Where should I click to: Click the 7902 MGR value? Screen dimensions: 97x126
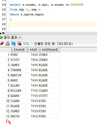(32, 116)
